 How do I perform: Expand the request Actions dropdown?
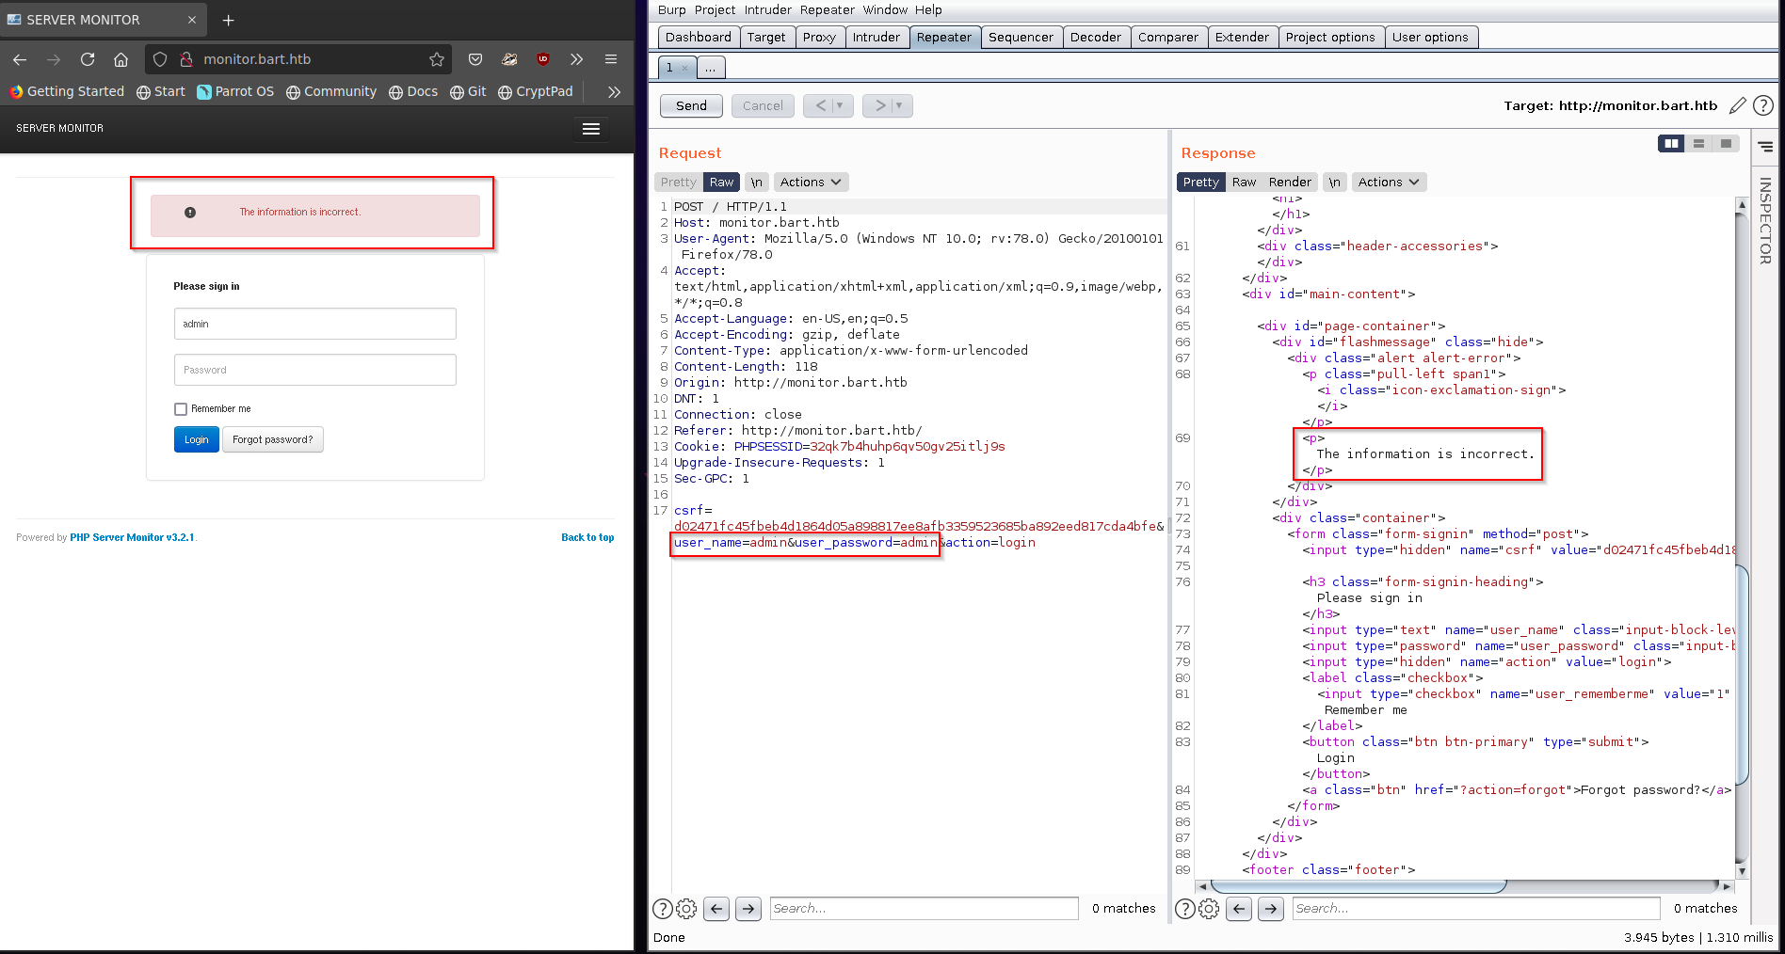tap(811, 183)
